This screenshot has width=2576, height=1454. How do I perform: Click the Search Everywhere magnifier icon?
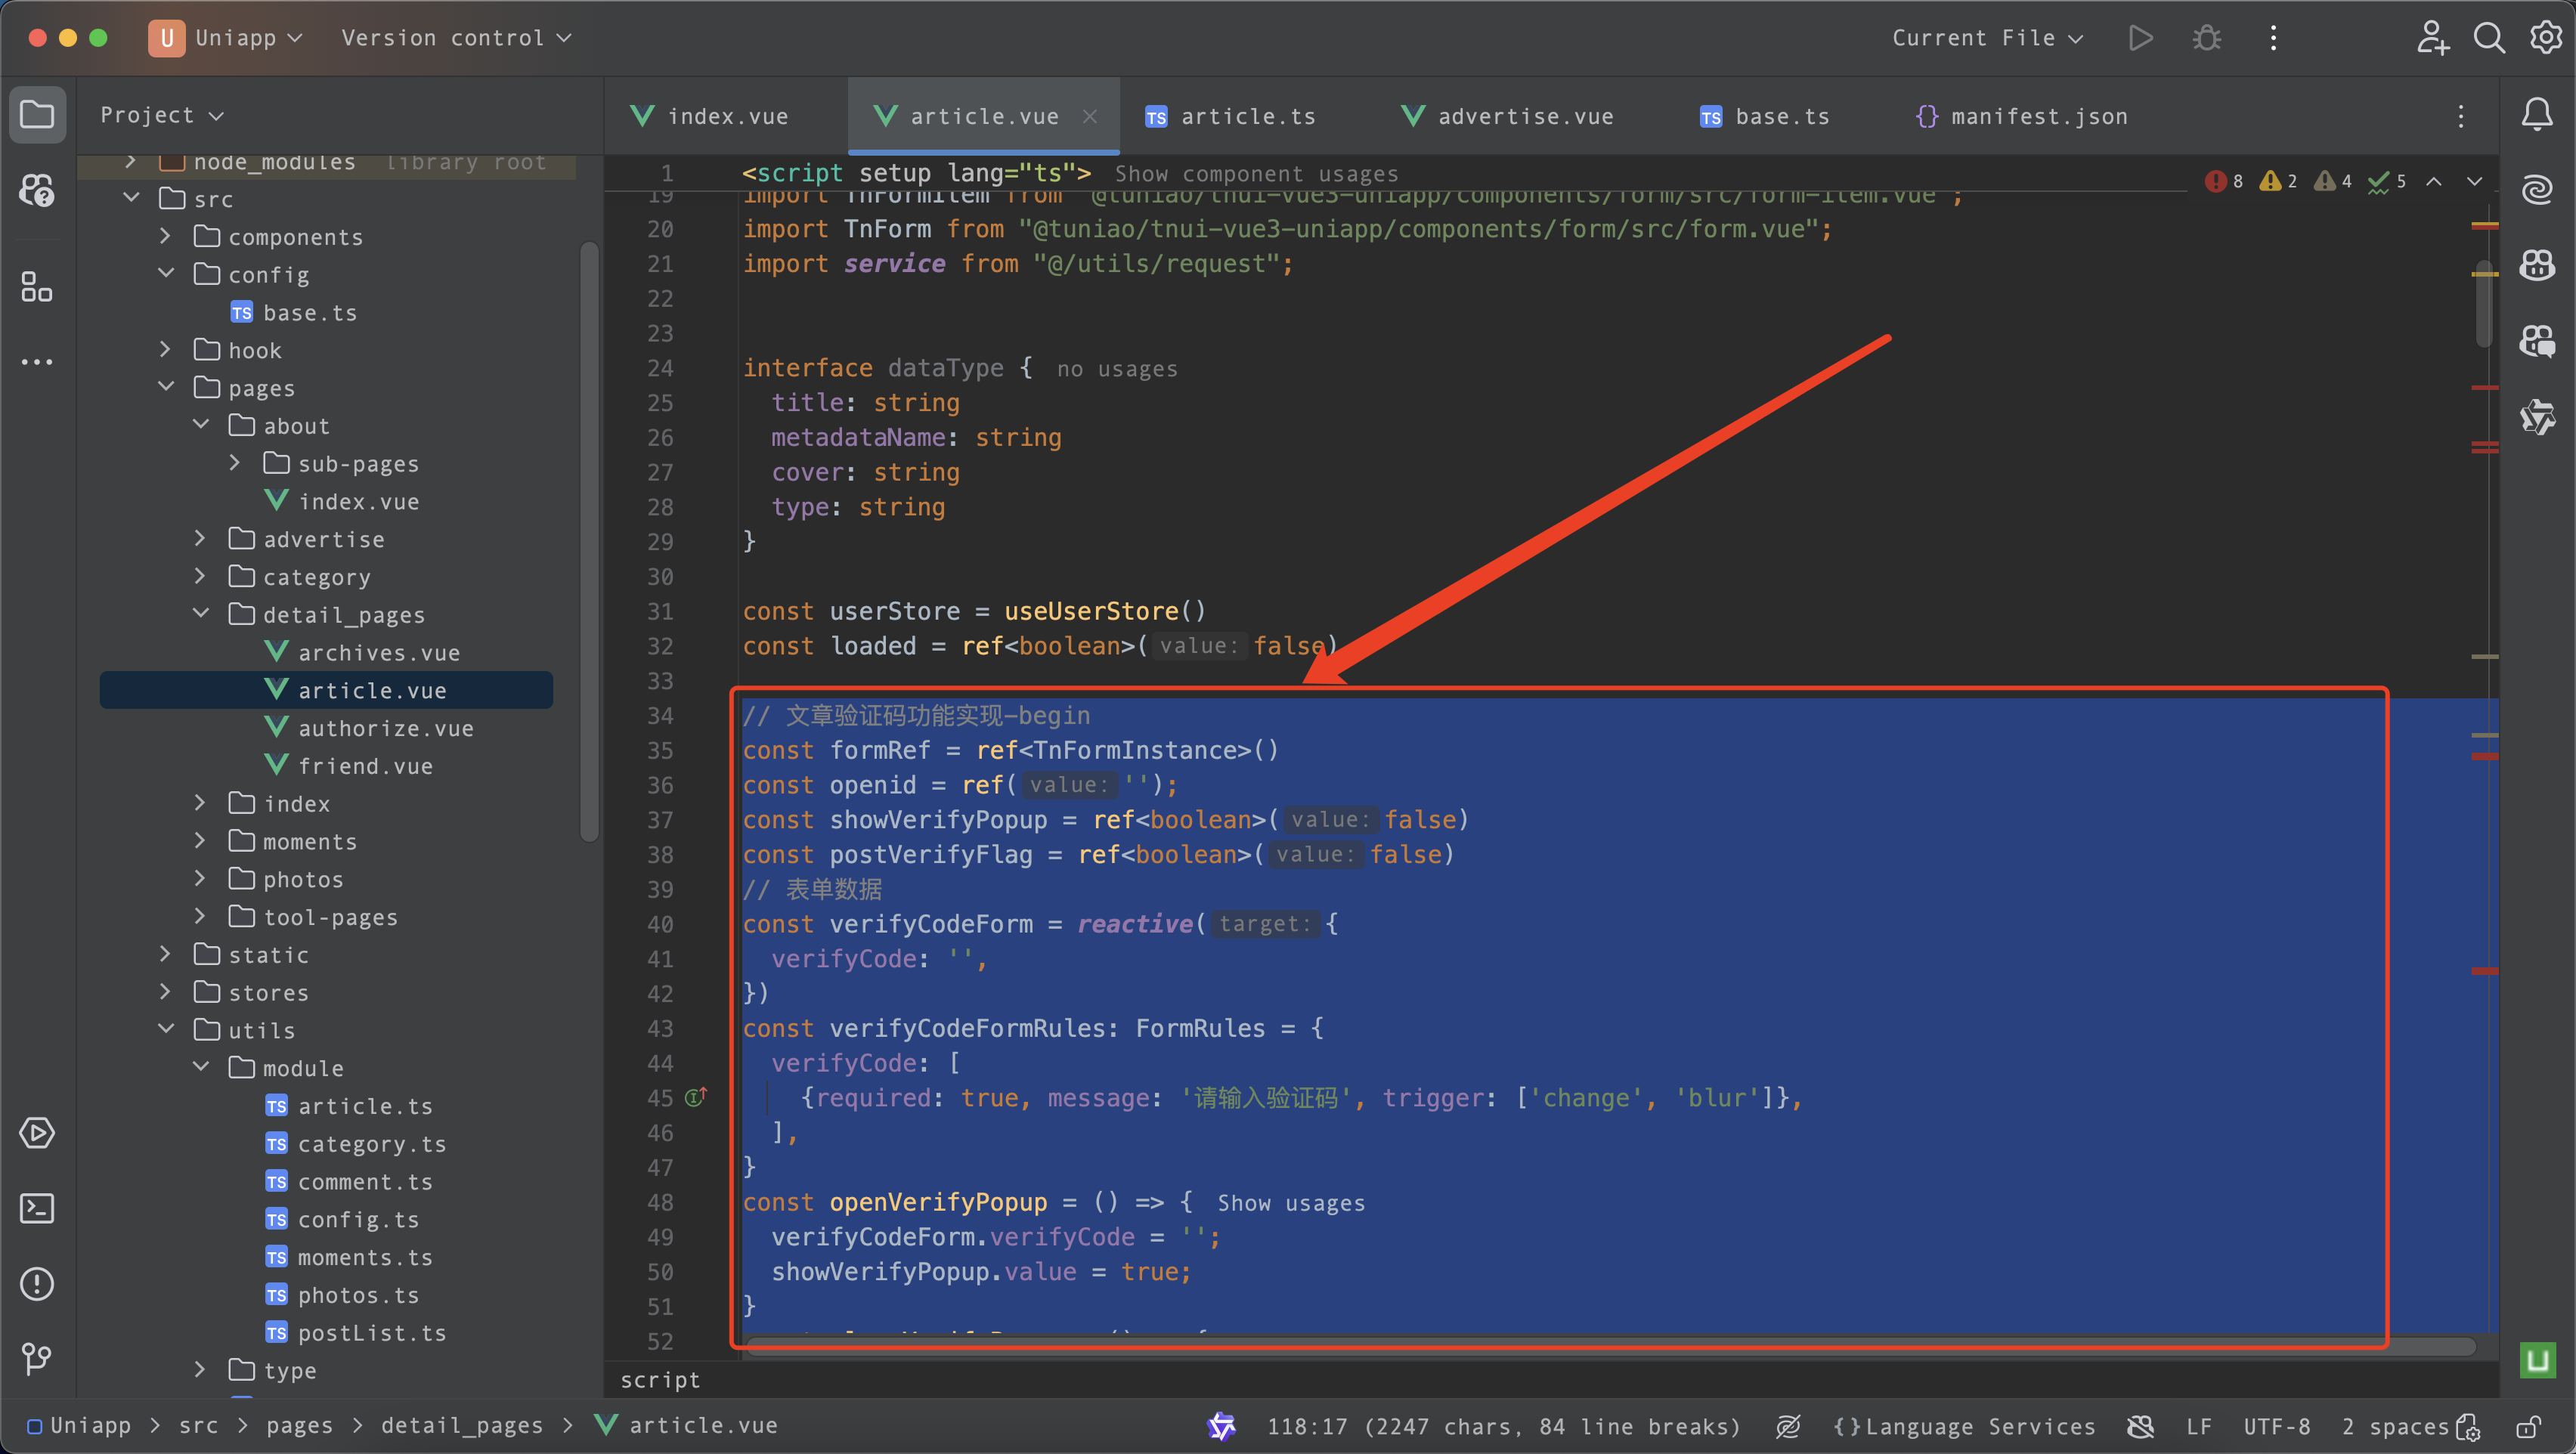[2488, 38]
